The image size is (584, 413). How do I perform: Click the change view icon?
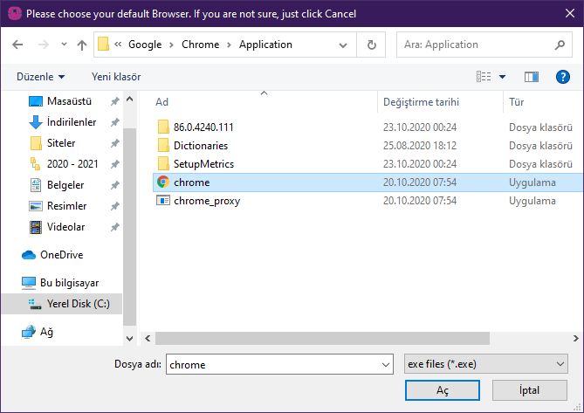coord(484,77)
